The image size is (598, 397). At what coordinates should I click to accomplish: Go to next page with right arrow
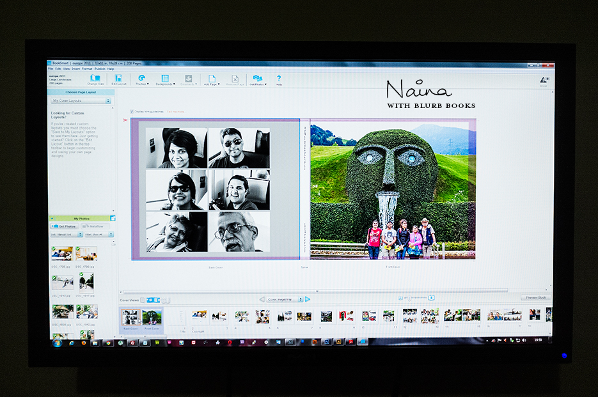click(308, 299)
